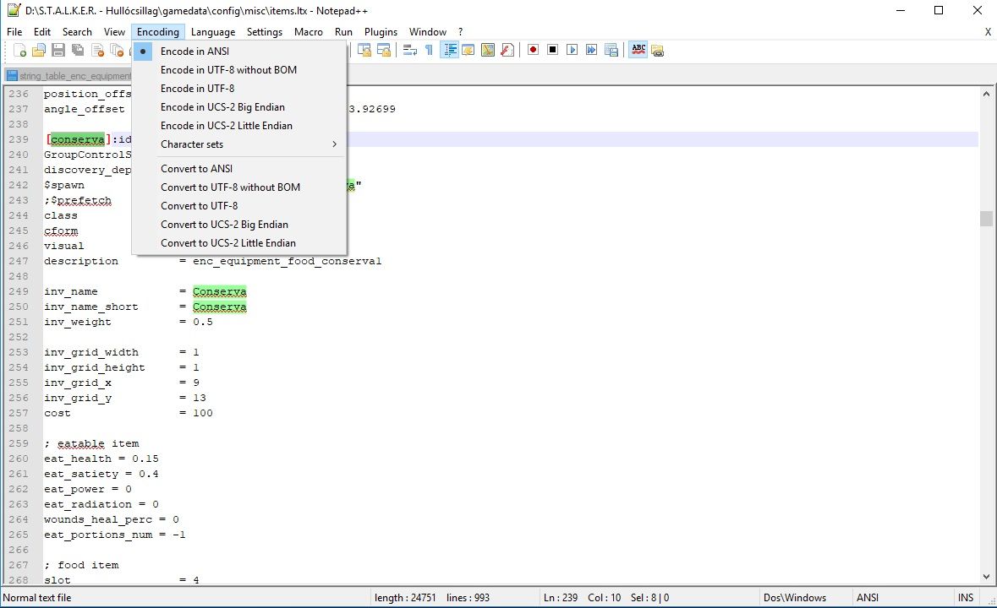Open the Document Map icon
This screenshot has width=997, height=608.
tap(488, 50)
